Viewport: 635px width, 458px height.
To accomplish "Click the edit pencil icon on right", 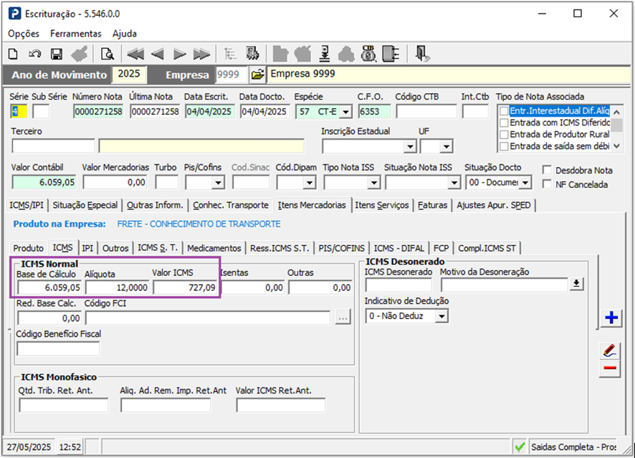I will coord(610,350).
